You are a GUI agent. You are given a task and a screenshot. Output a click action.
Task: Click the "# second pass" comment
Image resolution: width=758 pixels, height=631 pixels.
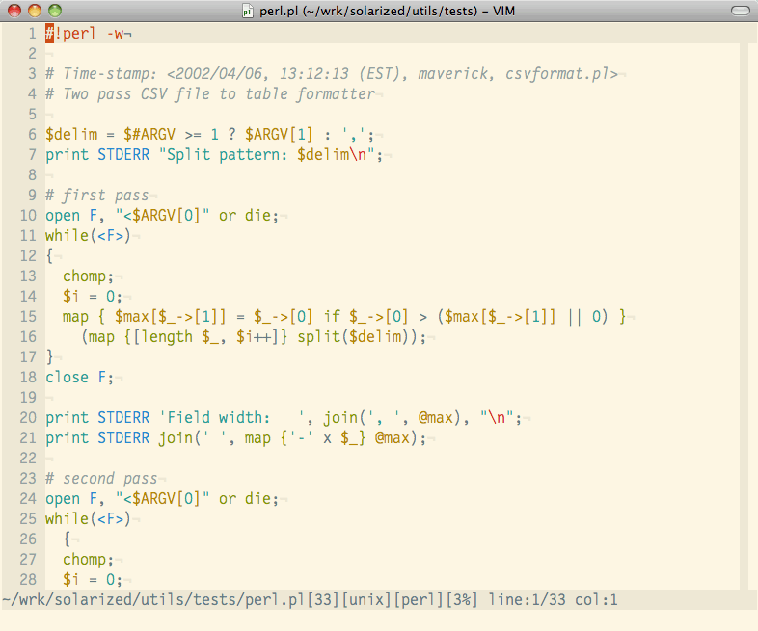[101, 479]
